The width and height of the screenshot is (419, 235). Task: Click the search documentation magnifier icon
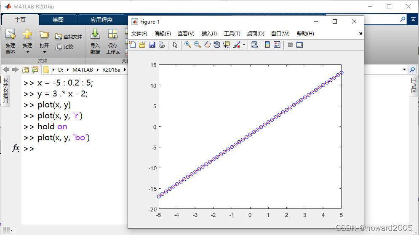coord(403,19)
